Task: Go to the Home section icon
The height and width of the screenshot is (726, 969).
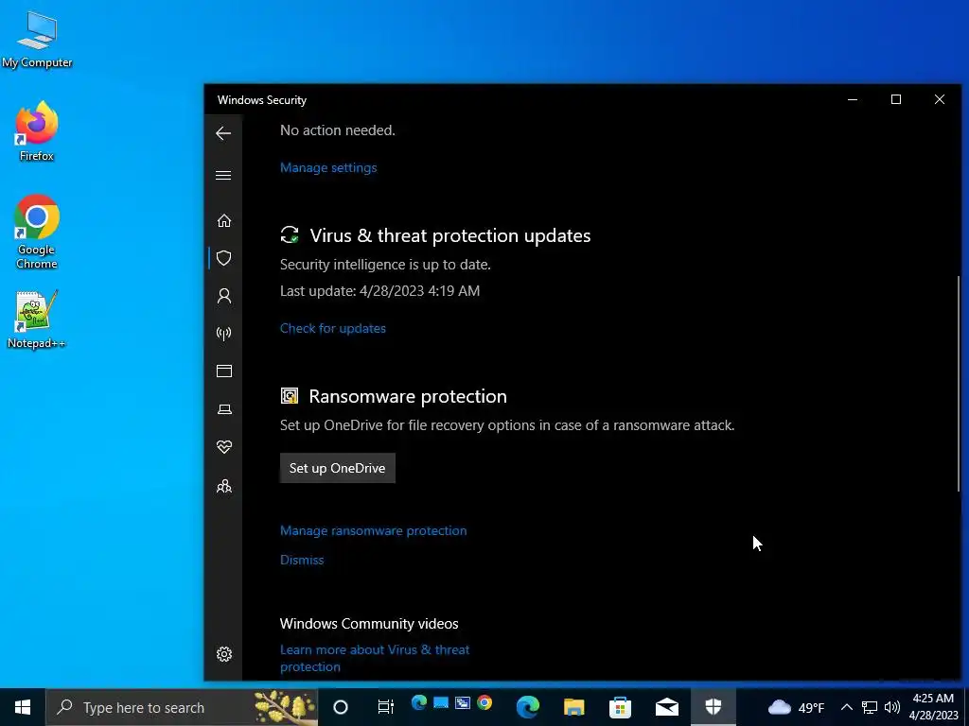Action: pos(223,220)
